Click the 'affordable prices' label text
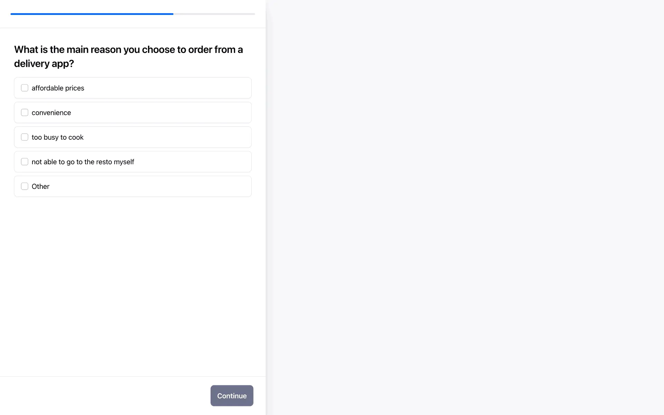Screen dimensions: 664x415 pyautogui.click(x=58, y=88)
